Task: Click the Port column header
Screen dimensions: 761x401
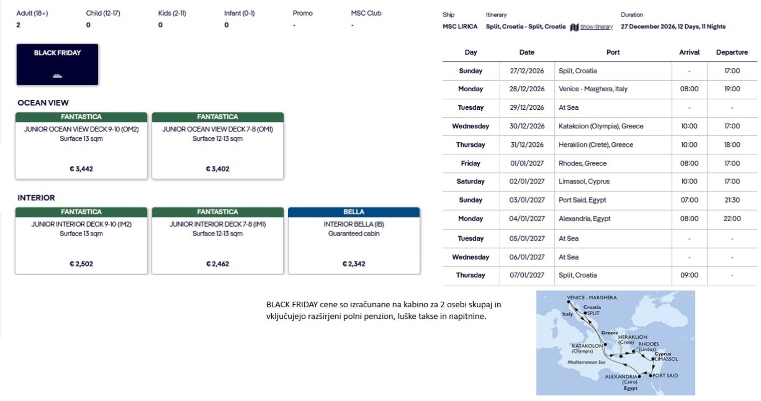Action: 613,52
